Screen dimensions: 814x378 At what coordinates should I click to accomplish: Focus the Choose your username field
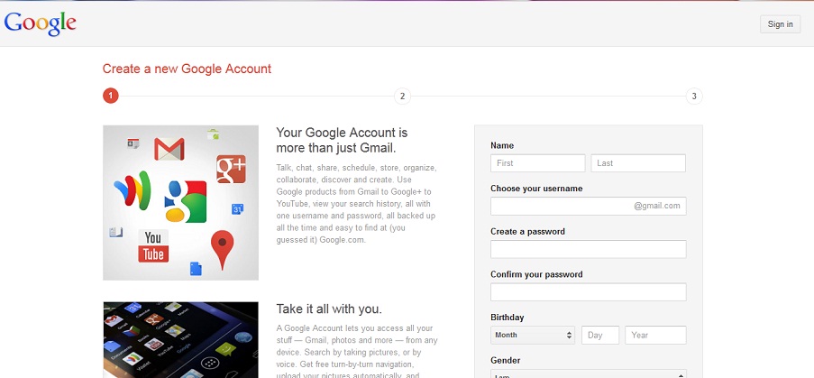point(588,206)
